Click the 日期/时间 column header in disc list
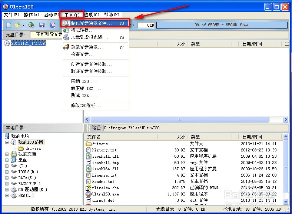The image size is (292, 214). click(x=252, y=44)
